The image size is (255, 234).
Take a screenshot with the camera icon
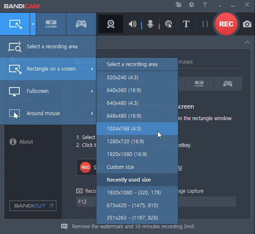pyautogui.click(x=247, y=24)
